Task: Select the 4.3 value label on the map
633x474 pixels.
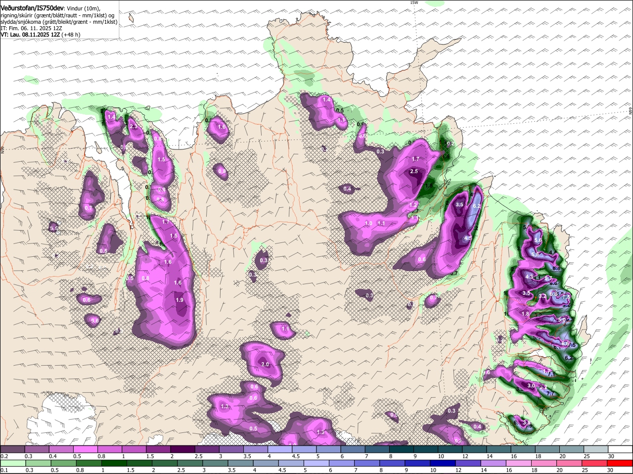Action: 529,277
